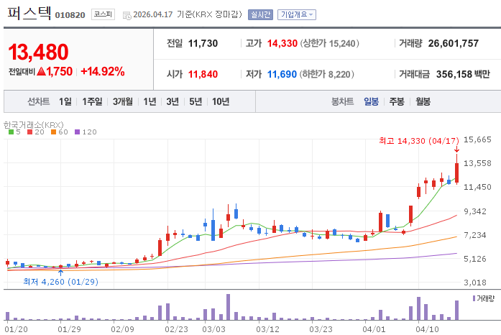Click the 거래량 value 26,601,757
Viewport: 501px width, 335px height.
tap(454, 43)
